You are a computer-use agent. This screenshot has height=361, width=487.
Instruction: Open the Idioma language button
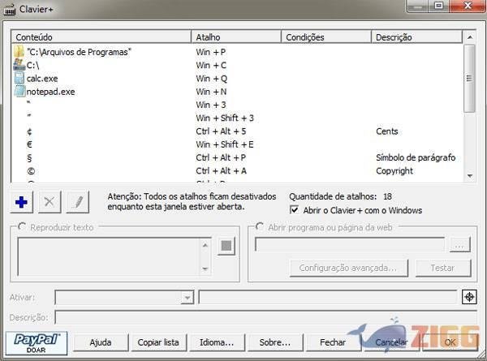pyautogui.click(x=216, y=342)
